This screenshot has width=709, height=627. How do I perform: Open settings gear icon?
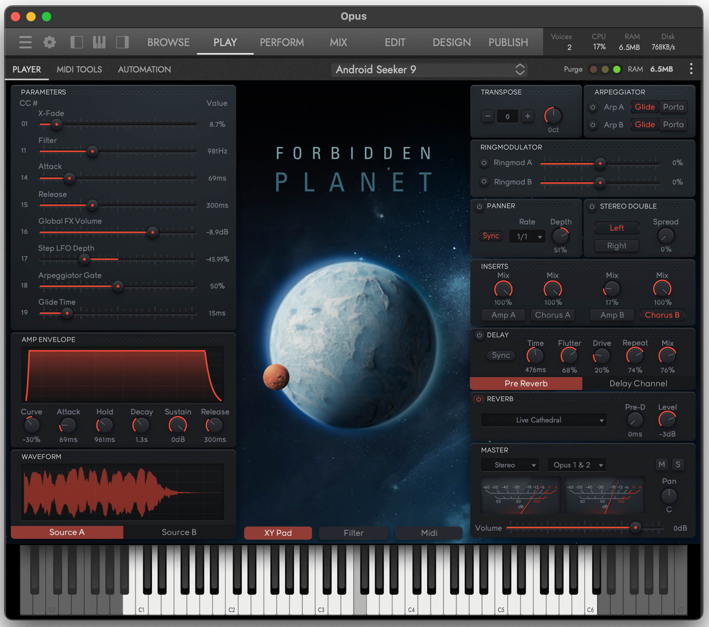coord(49,42)
